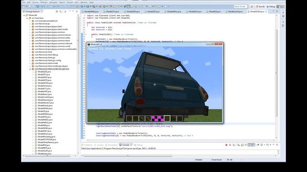Select ModelHK416.java in Package Explorer
Image resolution: width=307 pixels, height=172 pixels.
pos(45,108)
